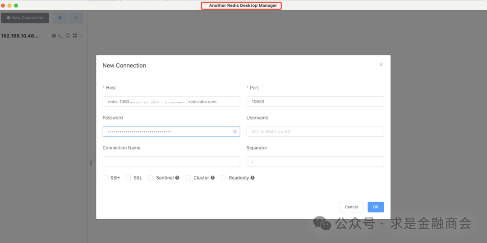Image resolution: width=487 pixels, height=243 pixels.
Task: Refresh the 192.168.10.48 connection
Action: (67, 36)
